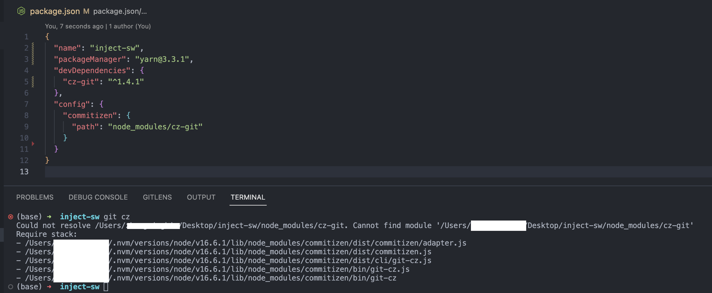
Task: Click the red marker in the gutter at line 11
Action: click(x=33, y=144)
